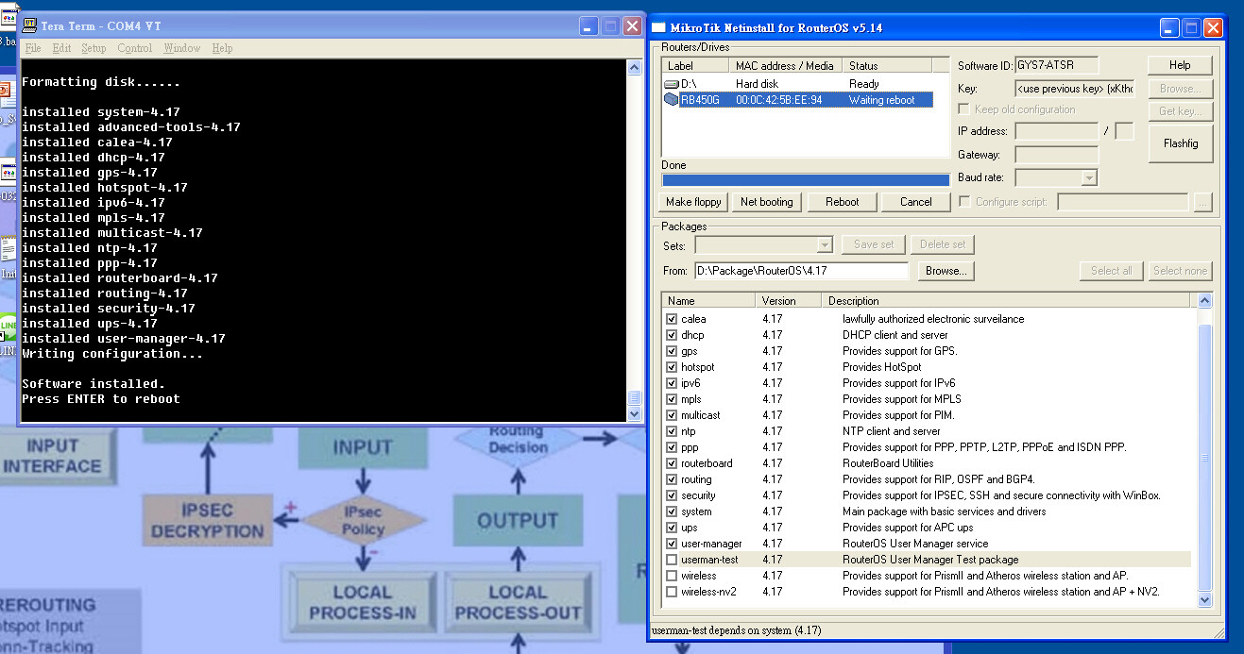Screen dimensions: 1244x654
Task: Select the D:\ hard disk drive icon
Action: (671, 84)
